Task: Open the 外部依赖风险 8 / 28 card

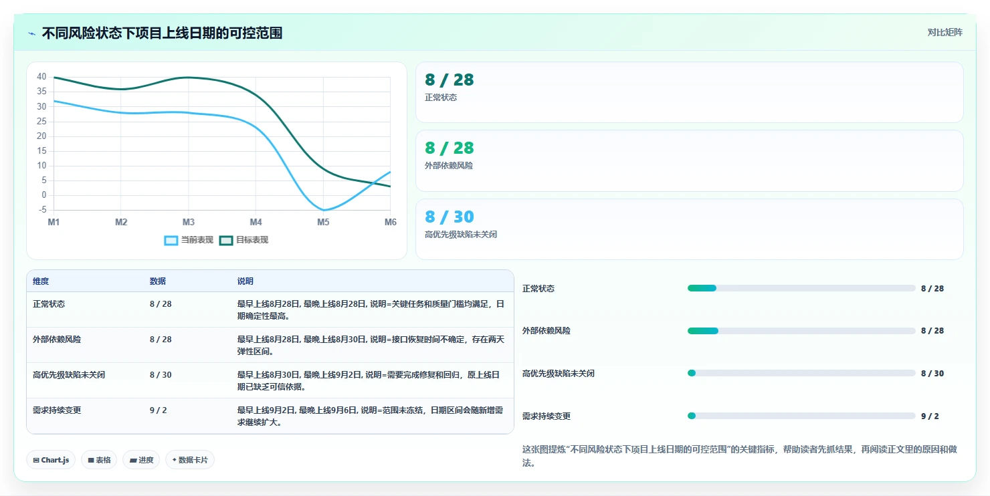Action: (x=690, y=161)
